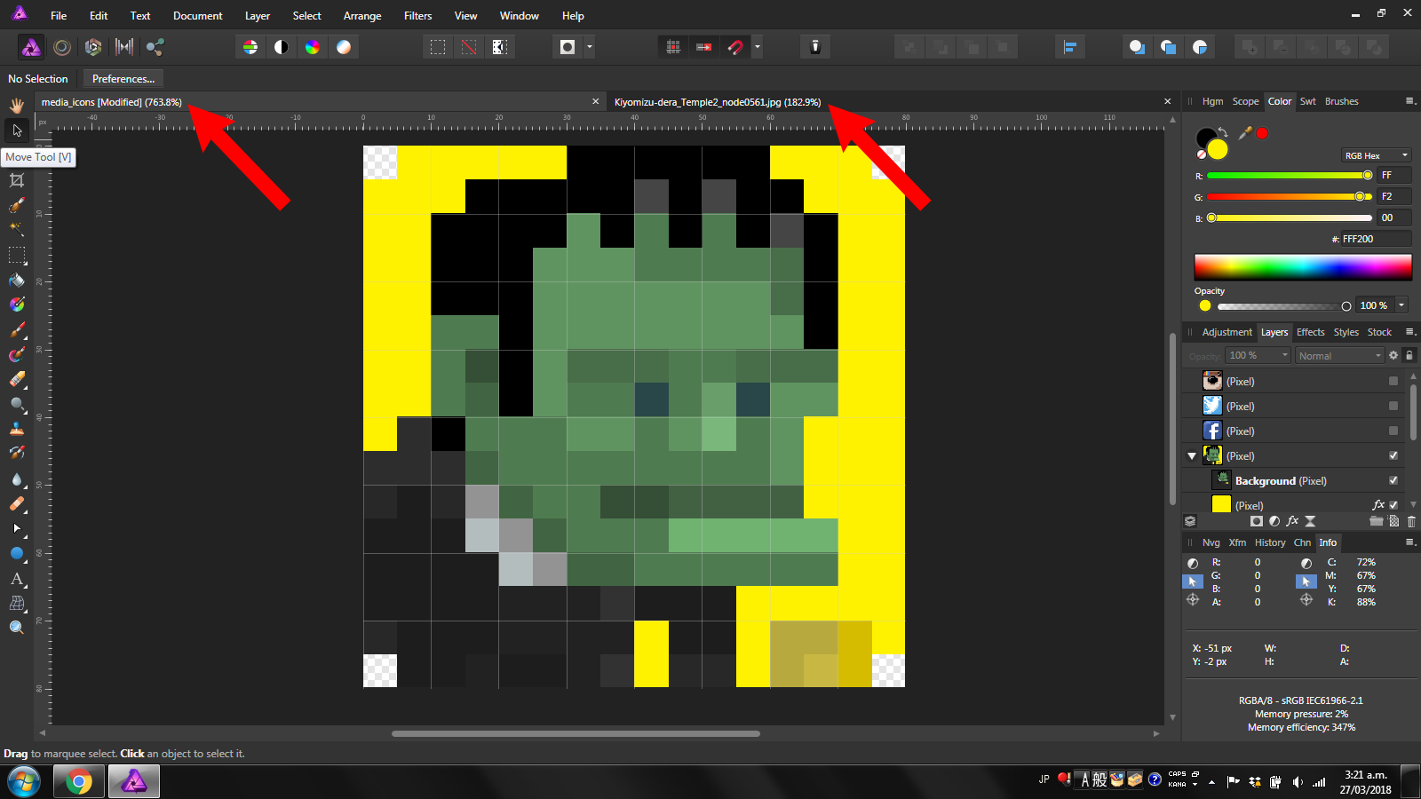Select the Blur droplet tool
The height and width of the screenshot is (799, 1421).
pos(17,479)
